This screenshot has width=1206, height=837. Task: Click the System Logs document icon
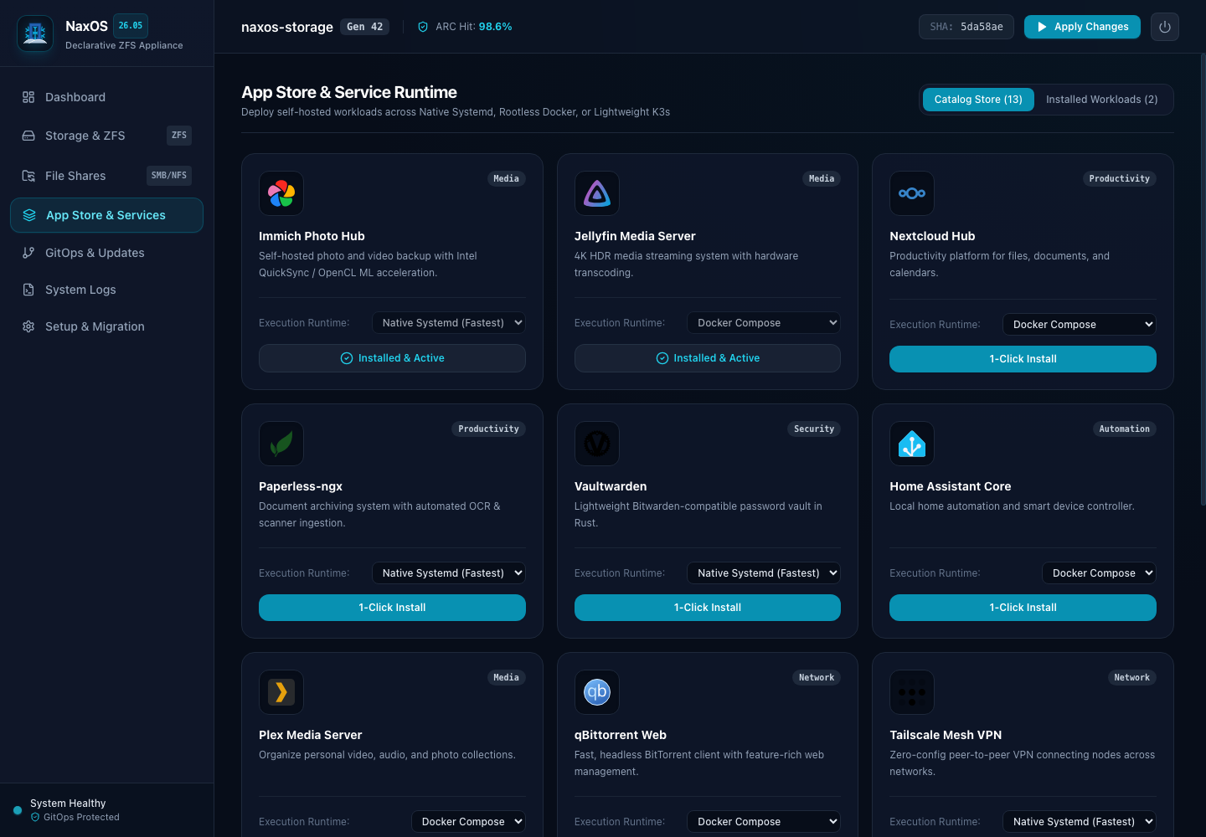coord(28,290)
